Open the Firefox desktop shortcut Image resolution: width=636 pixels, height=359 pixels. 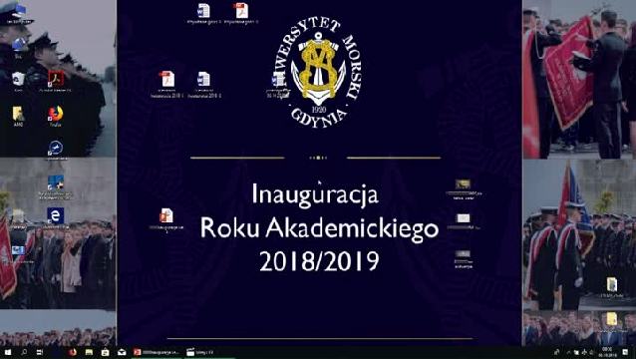[x=55, y=116]
